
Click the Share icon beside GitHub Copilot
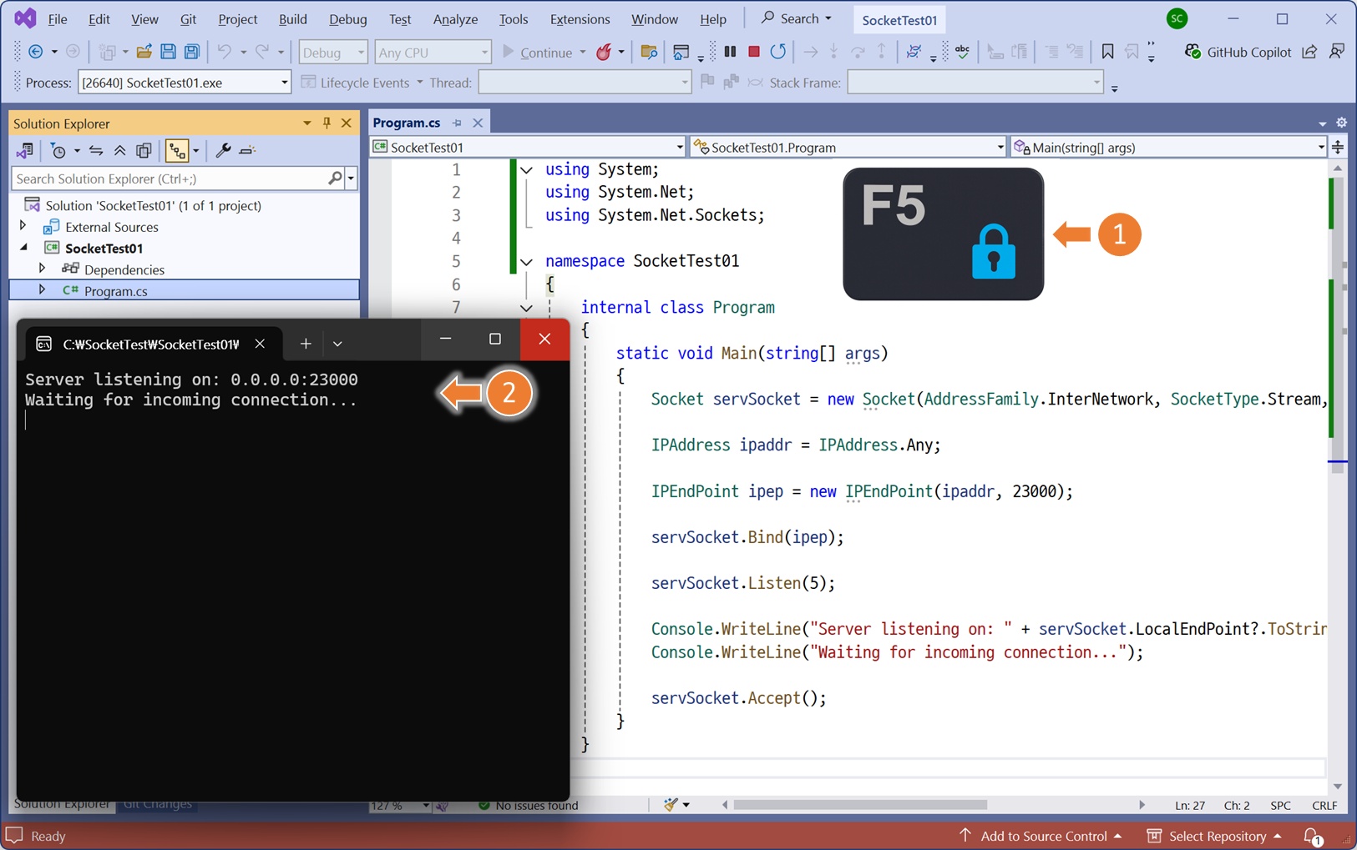(1309, 52)
